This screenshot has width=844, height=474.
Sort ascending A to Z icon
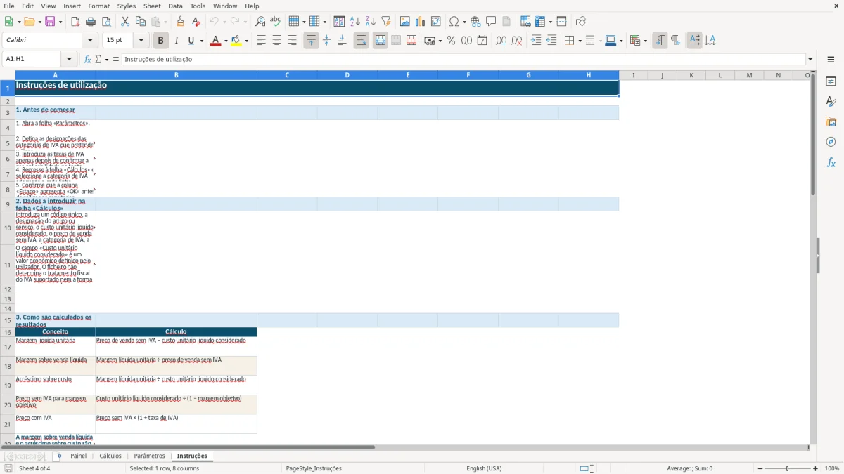pyautogui.click(x=354, y=22)
